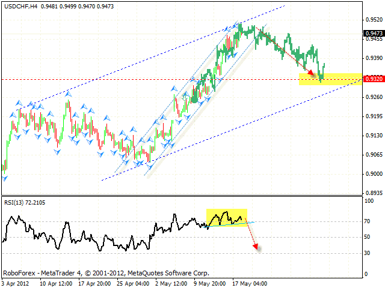Click the 0.9195 price axis label
The width and height of the screenshot is (385, 288).
[374, 116]
